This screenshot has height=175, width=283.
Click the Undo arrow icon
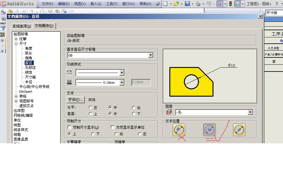pyautogui.click(x=209, y=3)
